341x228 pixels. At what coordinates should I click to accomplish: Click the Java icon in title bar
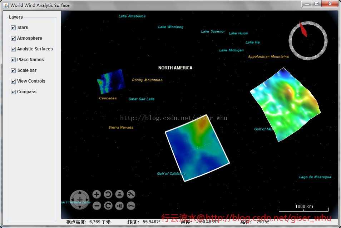pyautogui.click(x=6, y=5)
